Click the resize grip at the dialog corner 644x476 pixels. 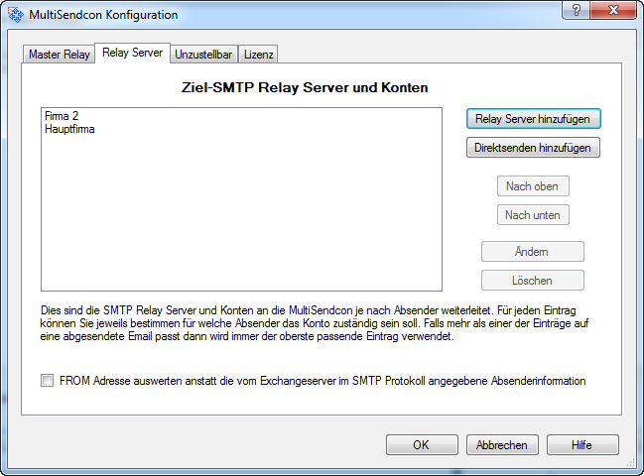point(630,462)
